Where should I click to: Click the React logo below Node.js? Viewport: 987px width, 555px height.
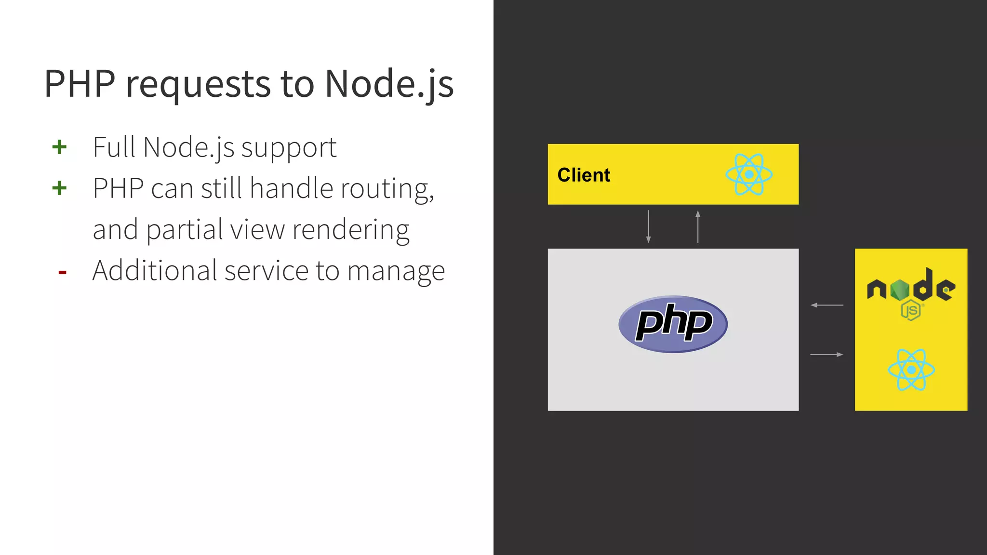click(911, 370)
